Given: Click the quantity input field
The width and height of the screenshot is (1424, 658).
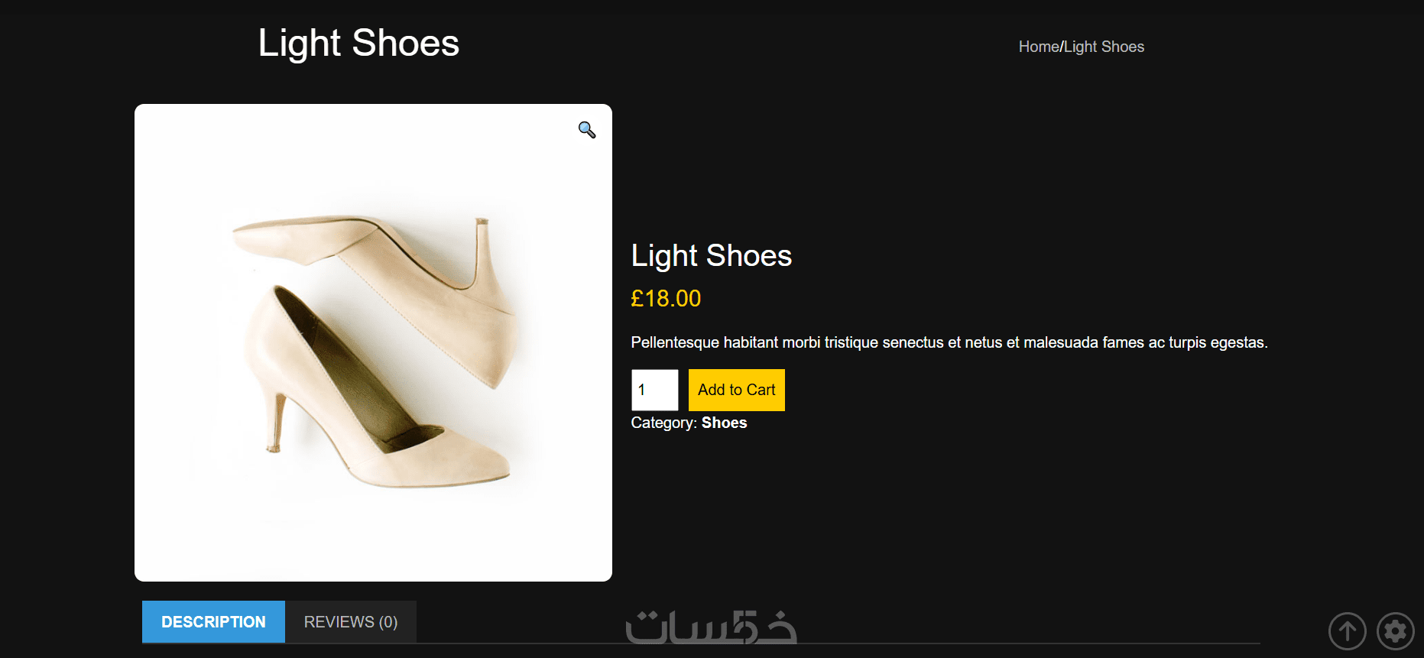Looking at the screenshot, I should [x=654, y=390].
